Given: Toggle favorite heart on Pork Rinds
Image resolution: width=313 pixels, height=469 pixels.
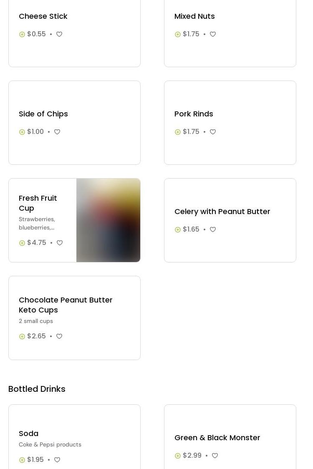Looking at the screenshot, I should click(213, 132).
